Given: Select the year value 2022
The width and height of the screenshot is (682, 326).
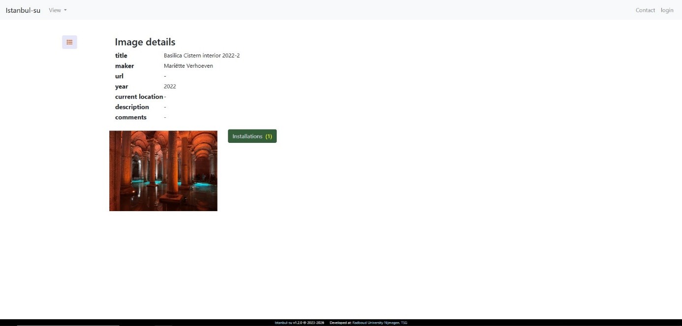Looking at the screenshot, I should 170,86.
